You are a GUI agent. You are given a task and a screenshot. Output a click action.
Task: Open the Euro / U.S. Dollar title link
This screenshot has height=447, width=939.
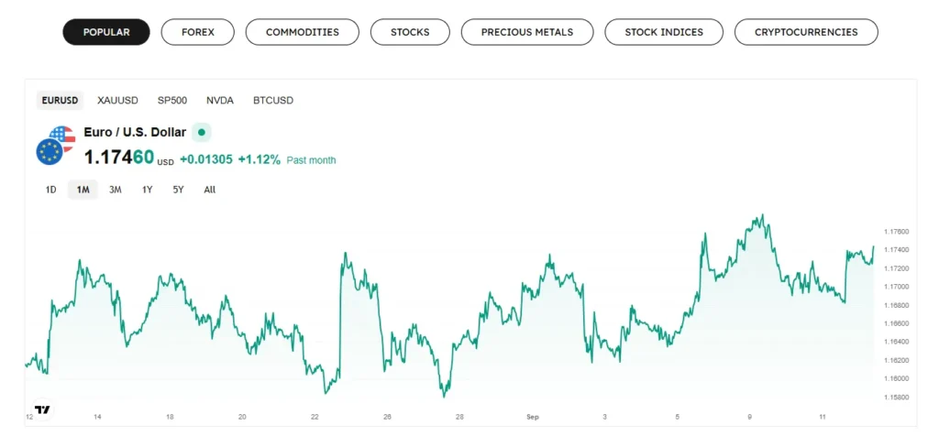tap(135, 133)
